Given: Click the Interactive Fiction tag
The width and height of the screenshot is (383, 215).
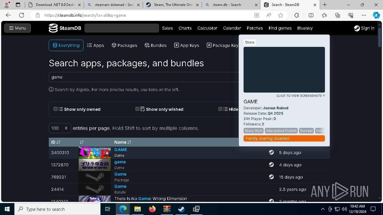Looking at the screenshot, I should click(281, 131).
